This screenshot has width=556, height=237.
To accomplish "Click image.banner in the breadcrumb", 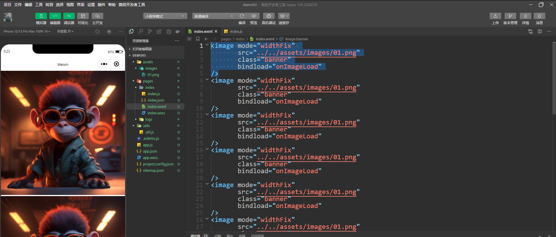I will (x=296, y=39).
